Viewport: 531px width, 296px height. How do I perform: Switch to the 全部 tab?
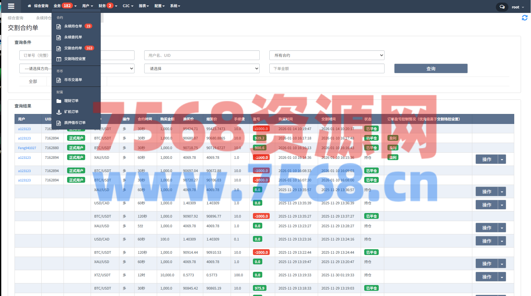tap(33, 82)
